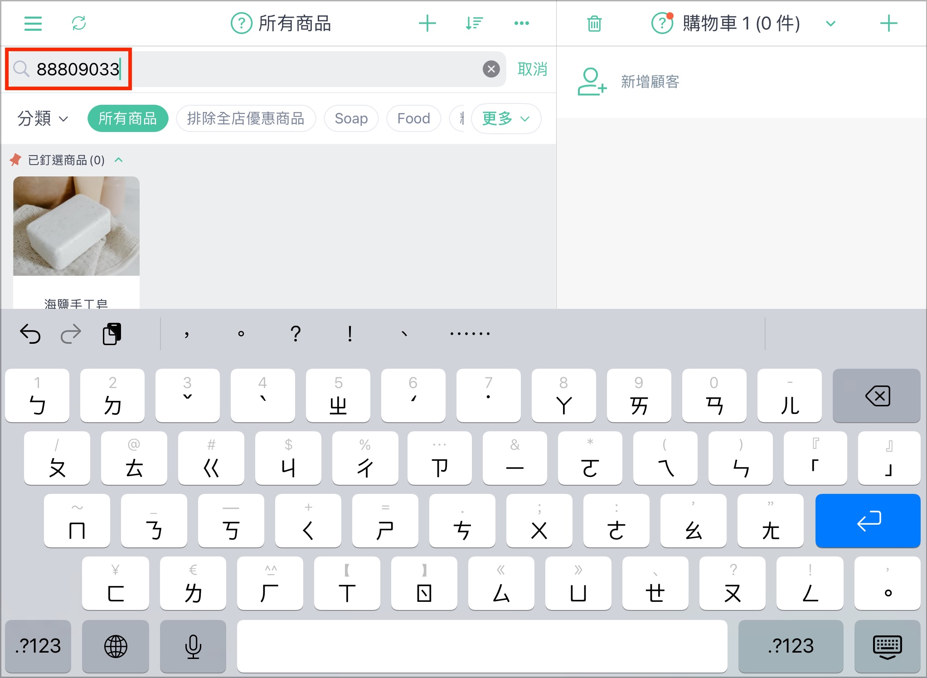Insert the ellipsis from suggestion bar
The width and height of the screenshot is (927, 678).
coord(470,334)
